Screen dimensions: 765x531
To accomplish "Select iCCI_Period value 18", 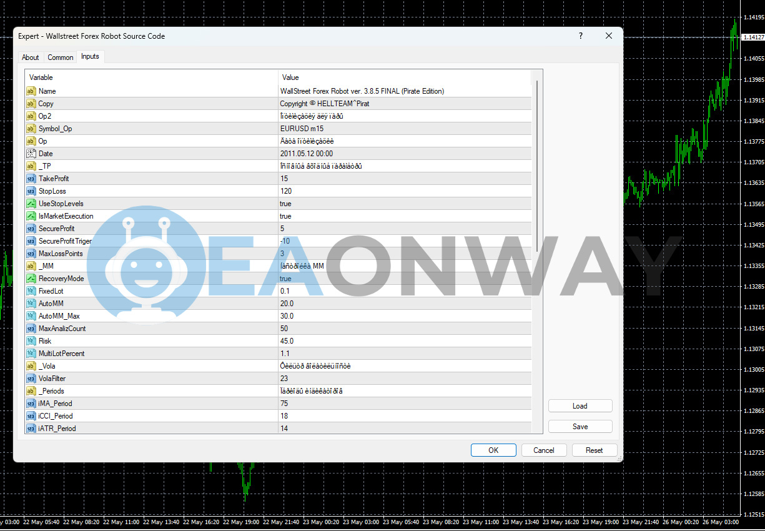I will point(285,416).
